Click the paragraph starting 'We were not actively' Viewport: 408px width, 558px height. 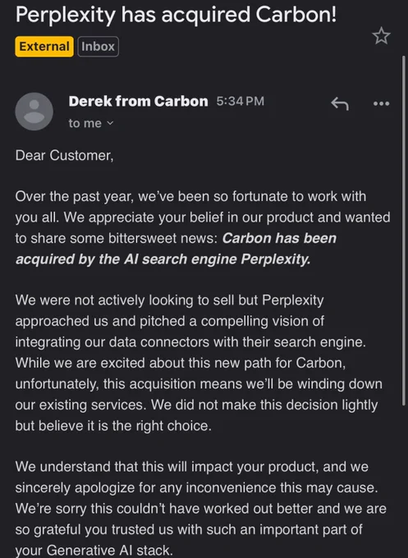[x=199, y=363]
